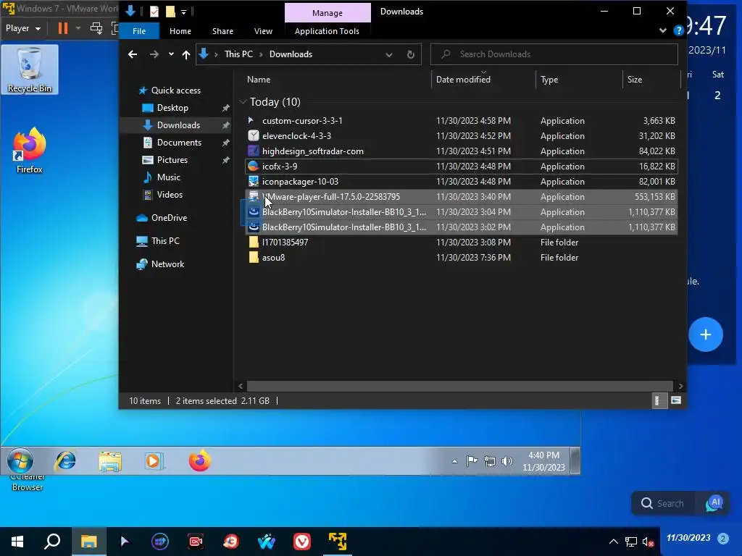The image size is (742, 556).
Task: Select BlackBerry10Simulator installer modified 3:02 PM
Action: [x=462, y=227]
